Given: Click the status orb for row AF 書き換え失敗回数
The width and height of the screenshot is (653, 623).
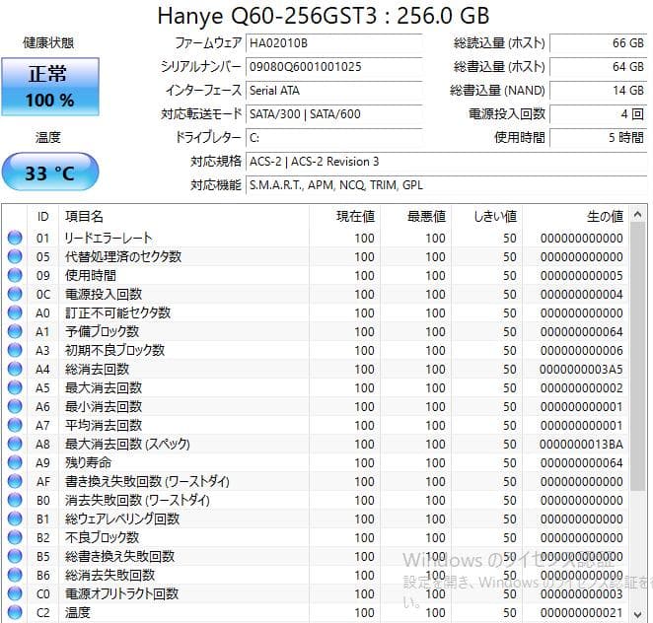Looking at the screenshot, I should (15, 481).
